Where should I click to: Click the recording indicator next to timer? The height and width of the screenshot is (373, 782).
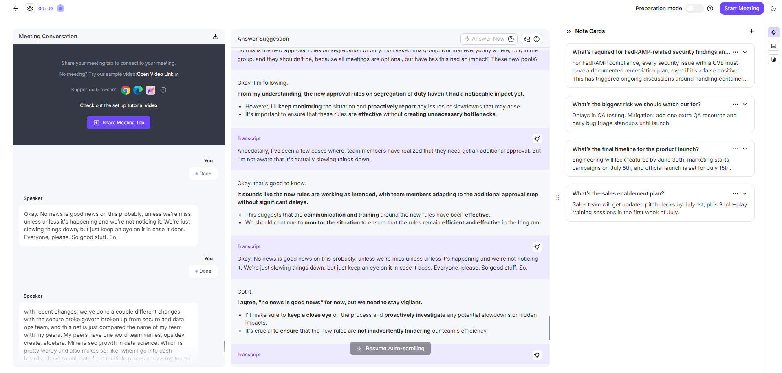(61, 9)
